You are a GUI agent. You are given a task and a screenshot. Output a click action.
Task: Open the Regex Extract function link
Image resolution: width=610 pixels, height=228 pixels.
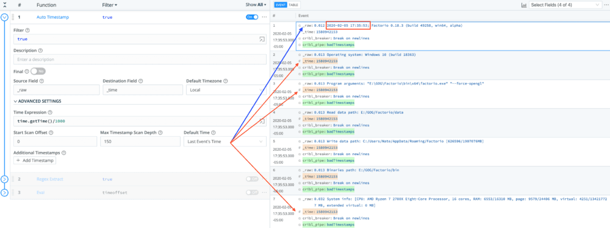click(50, 179)
